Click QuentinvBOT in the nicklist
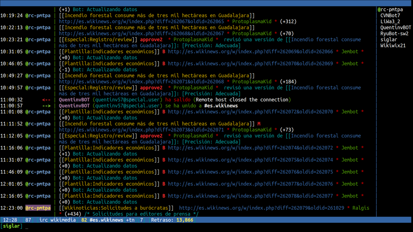Viewport: 413px width, 232px height. click(396, 27)
